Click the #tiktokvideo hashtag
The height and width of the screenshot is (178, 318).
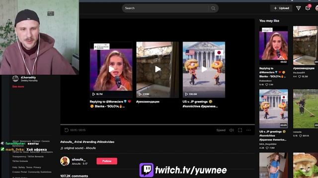click(106, 142)
